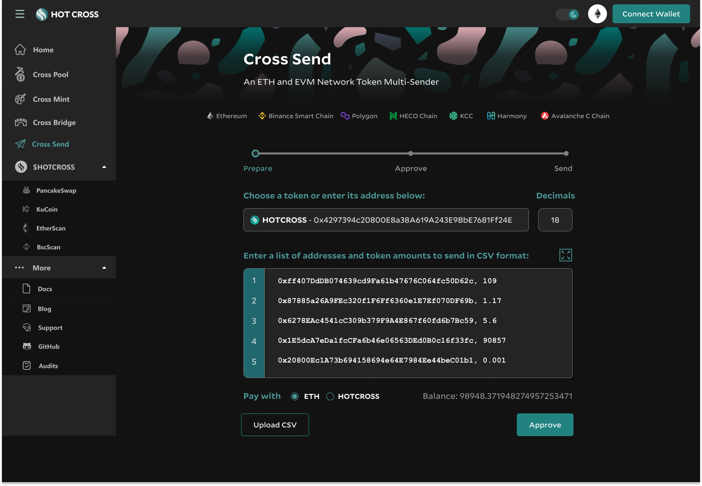Collapse the More section arrow

tap(104, 268)
